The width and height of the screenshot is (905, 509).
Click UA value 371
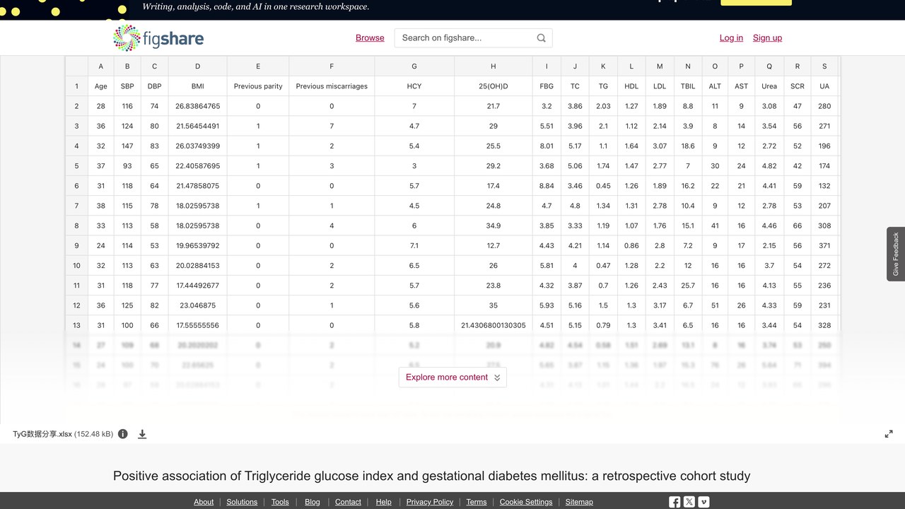824,245
